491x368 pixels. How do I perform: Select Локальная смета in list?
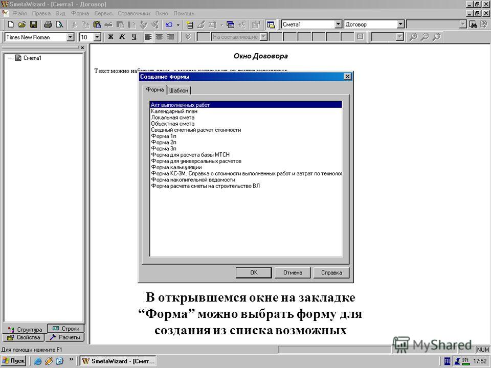pyautogui.click(x=246, y=118)
